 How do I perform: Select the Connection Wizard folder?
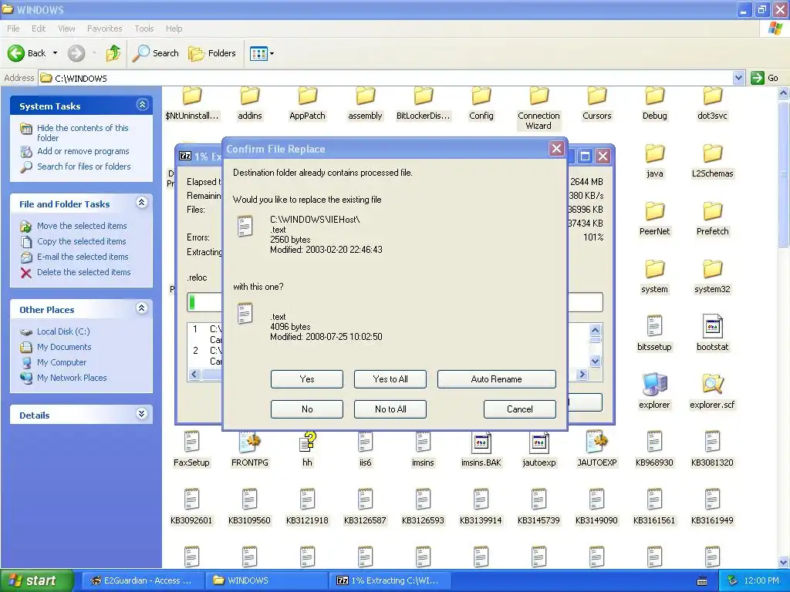pos(538,108)
